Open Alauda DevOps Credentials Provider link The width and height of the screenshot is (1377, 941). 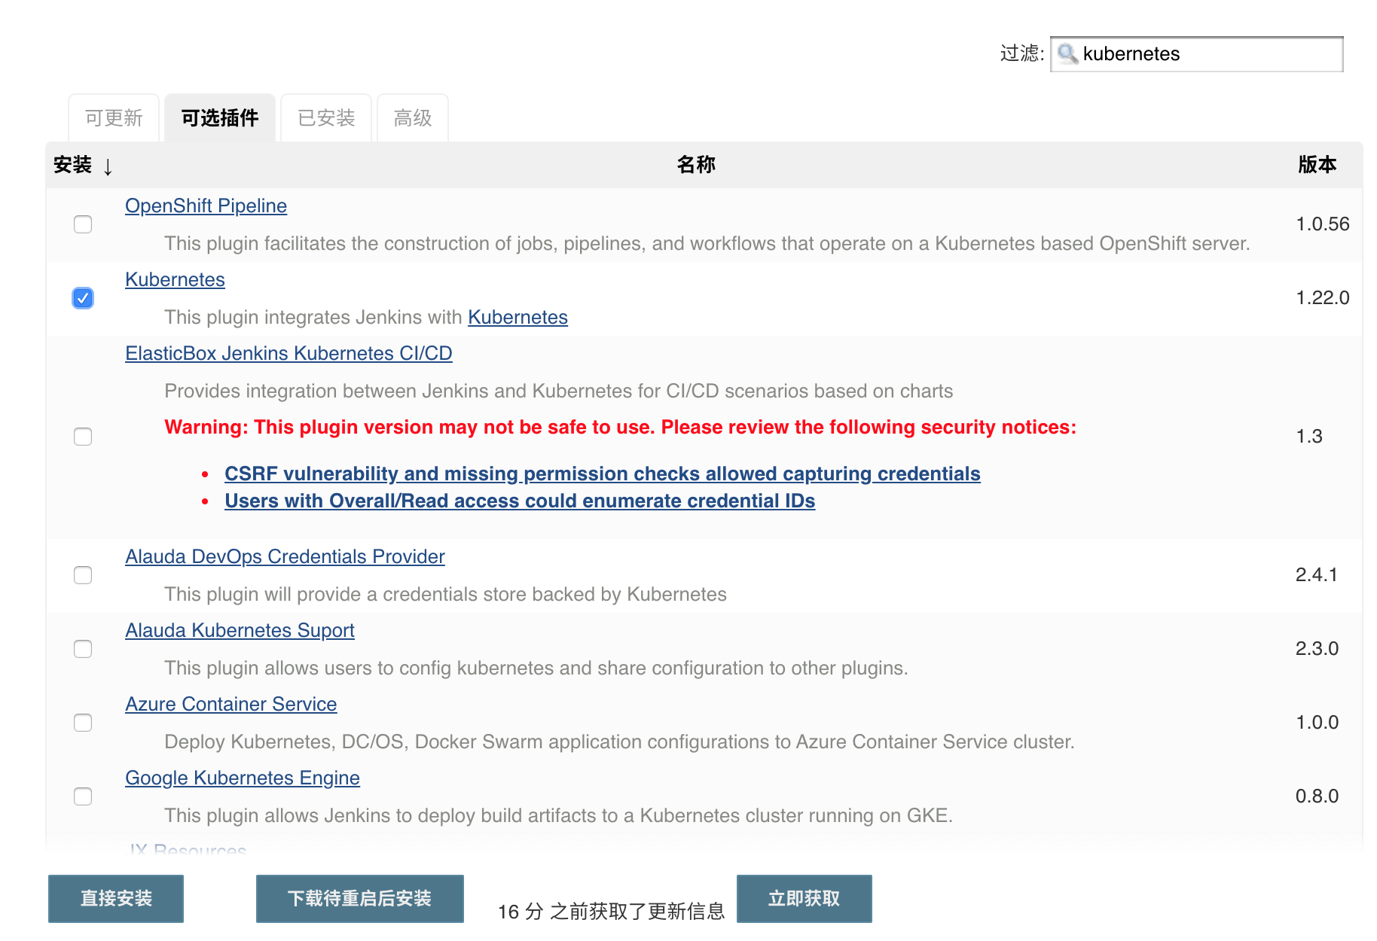point(285,556)
